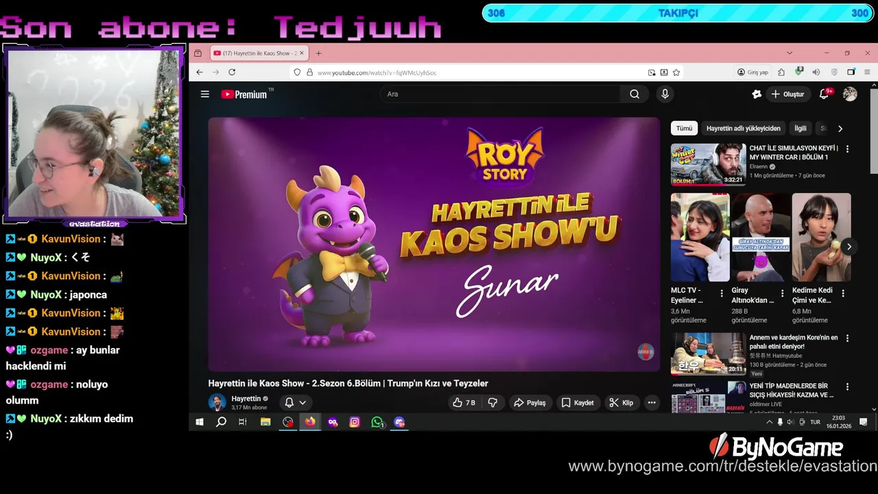The image size is (878, 494).
Task: Open the Windows Start menu
Action: coord(200,422)
